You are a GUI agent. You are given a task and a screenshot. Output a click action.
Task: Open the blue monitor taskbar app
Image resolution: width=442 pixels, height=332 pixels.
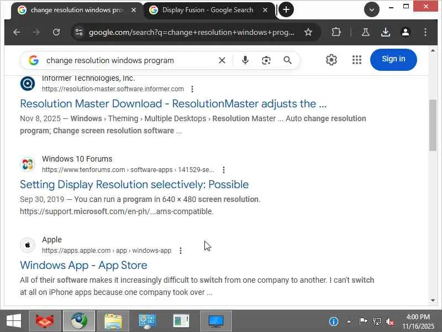click(216, 321)
